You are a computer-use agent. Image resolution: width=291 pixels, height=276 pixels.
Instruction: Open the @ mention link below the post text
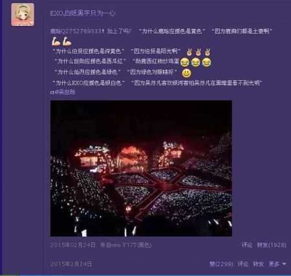click(x=63, y=92)
